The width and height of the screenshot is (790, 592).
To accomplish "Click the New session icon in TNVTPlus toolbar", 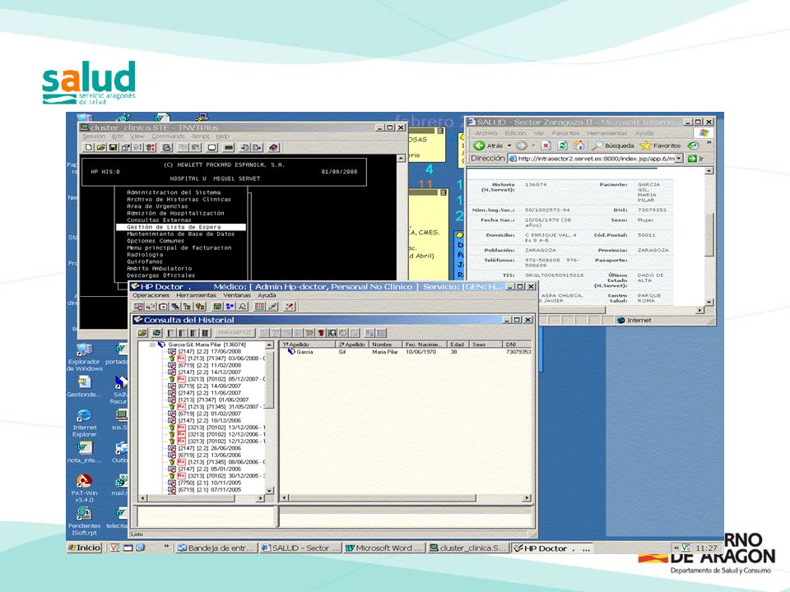I will (89, 147).
